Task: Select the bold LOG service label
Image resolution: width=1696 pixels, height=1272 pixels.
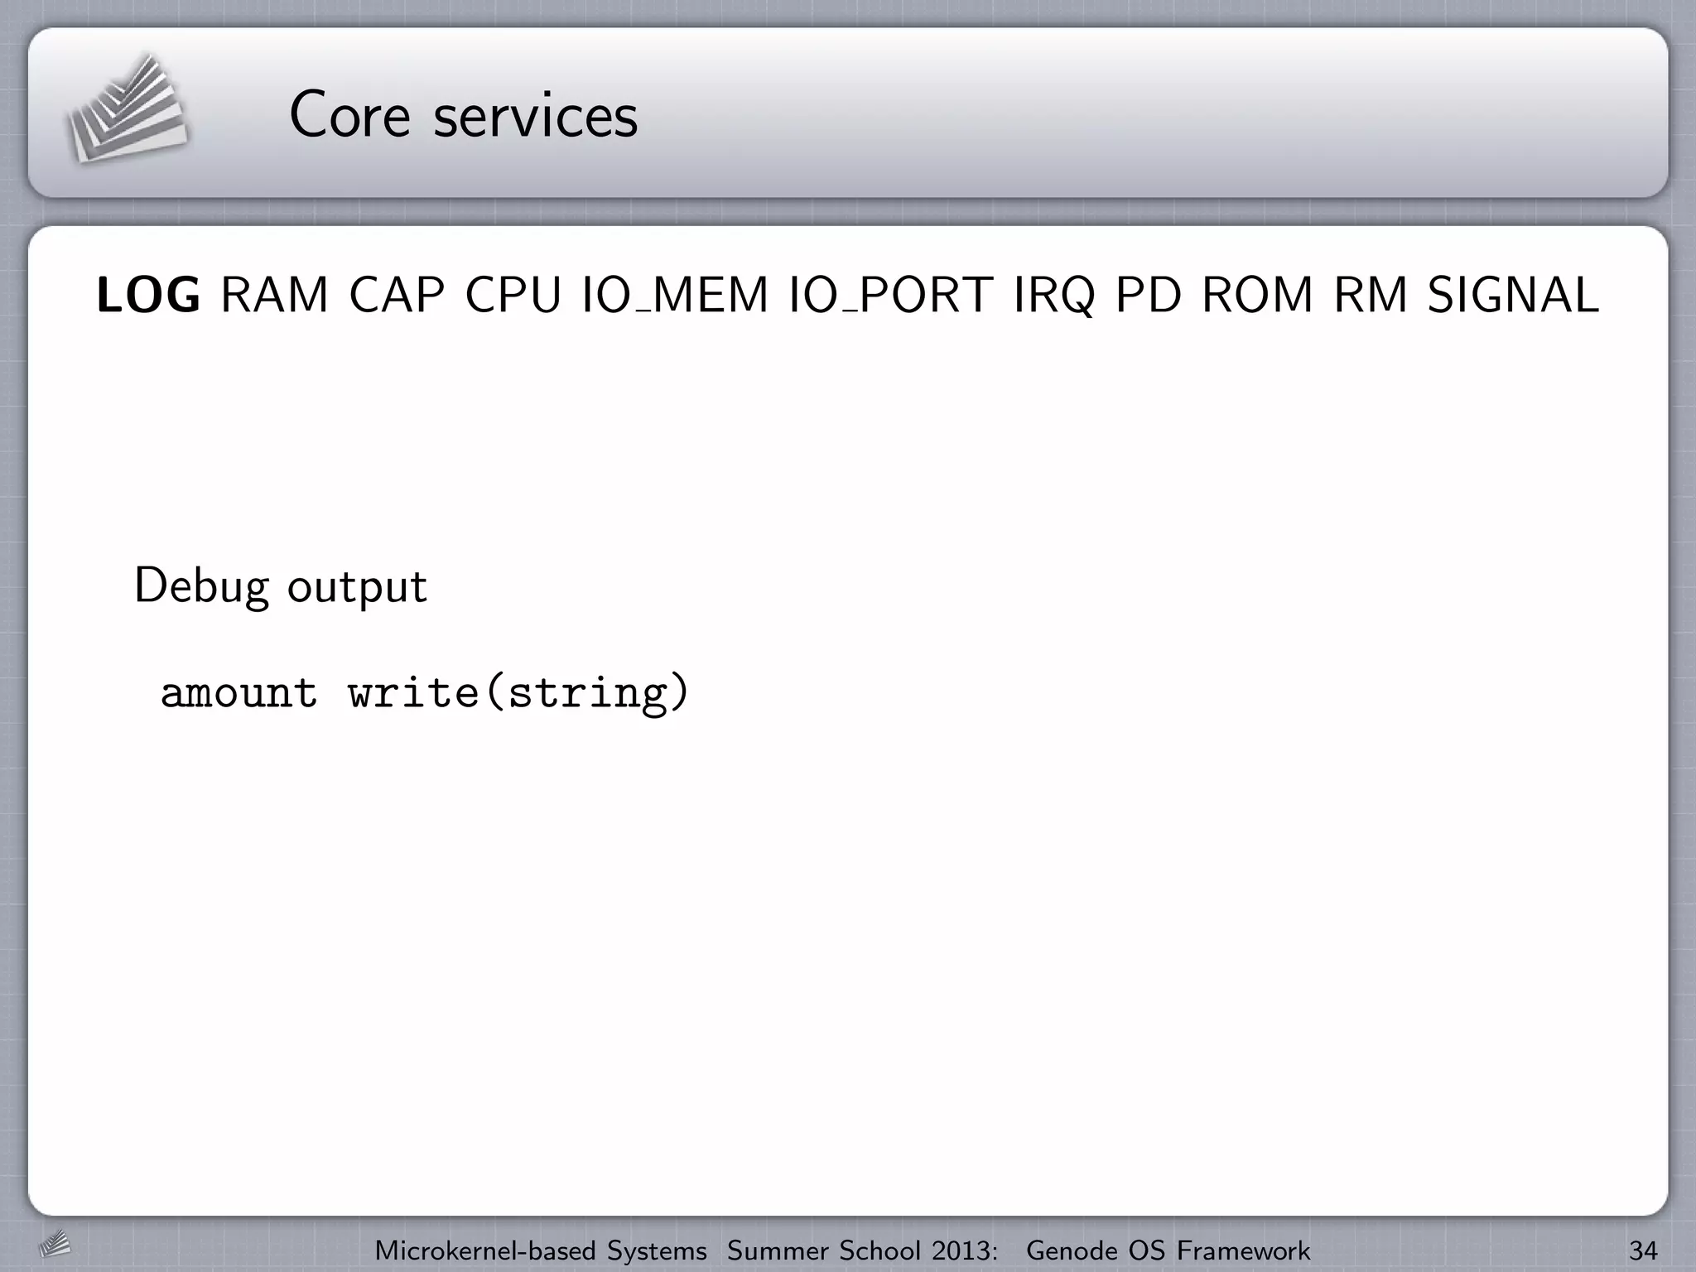Action: [x=148, y=295]
